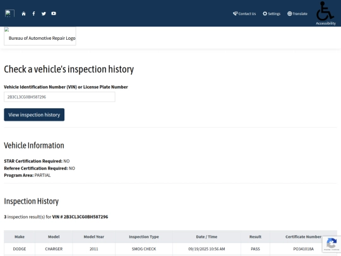
Task: Click the DODGE cell
Action: point(20,249)
